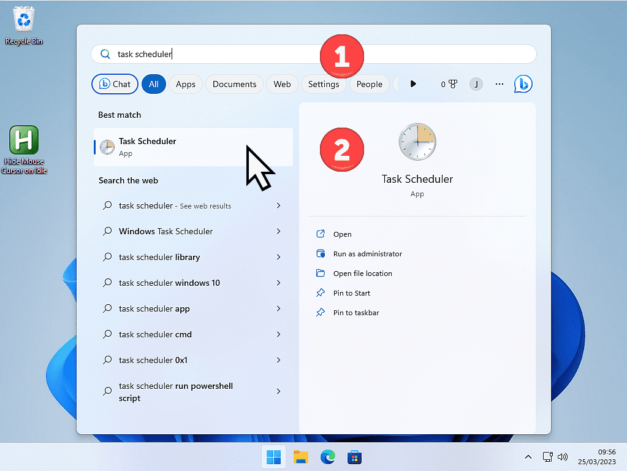Launch Microsoft Store from the taskbar
The image size is (627, 471).
(x=354, y=457)
